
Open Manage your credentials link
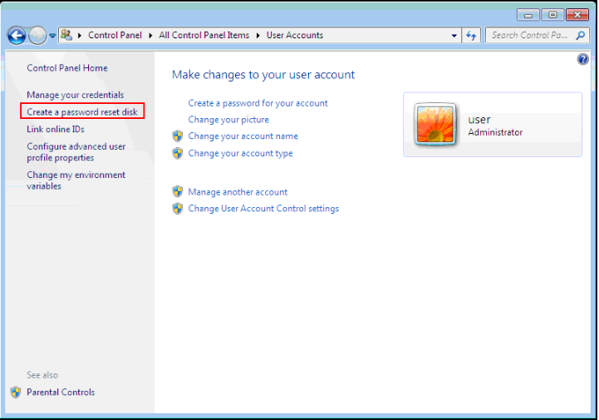tap(75, 95)
